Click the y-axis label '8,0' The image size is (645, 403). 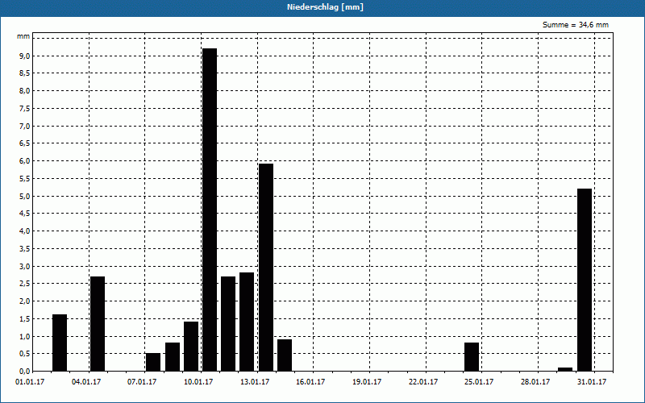(25, 91)
